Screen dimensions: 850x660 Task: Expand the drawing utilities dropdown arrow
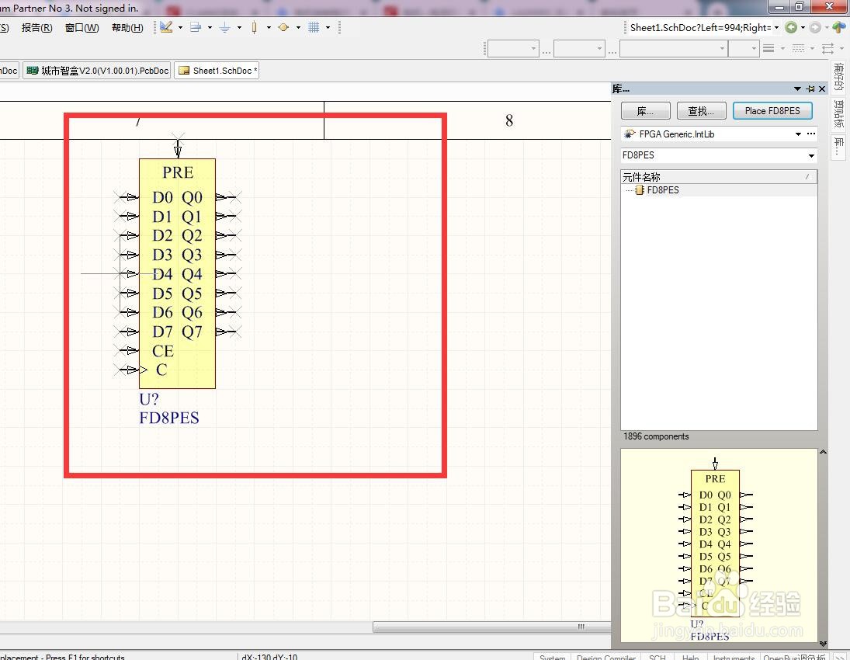tap(181, 27)
